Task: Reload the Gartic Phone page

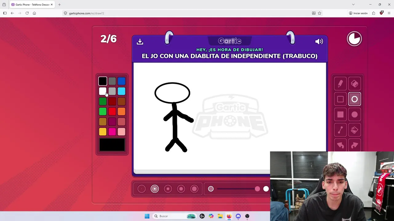Action: coord(27,13)
